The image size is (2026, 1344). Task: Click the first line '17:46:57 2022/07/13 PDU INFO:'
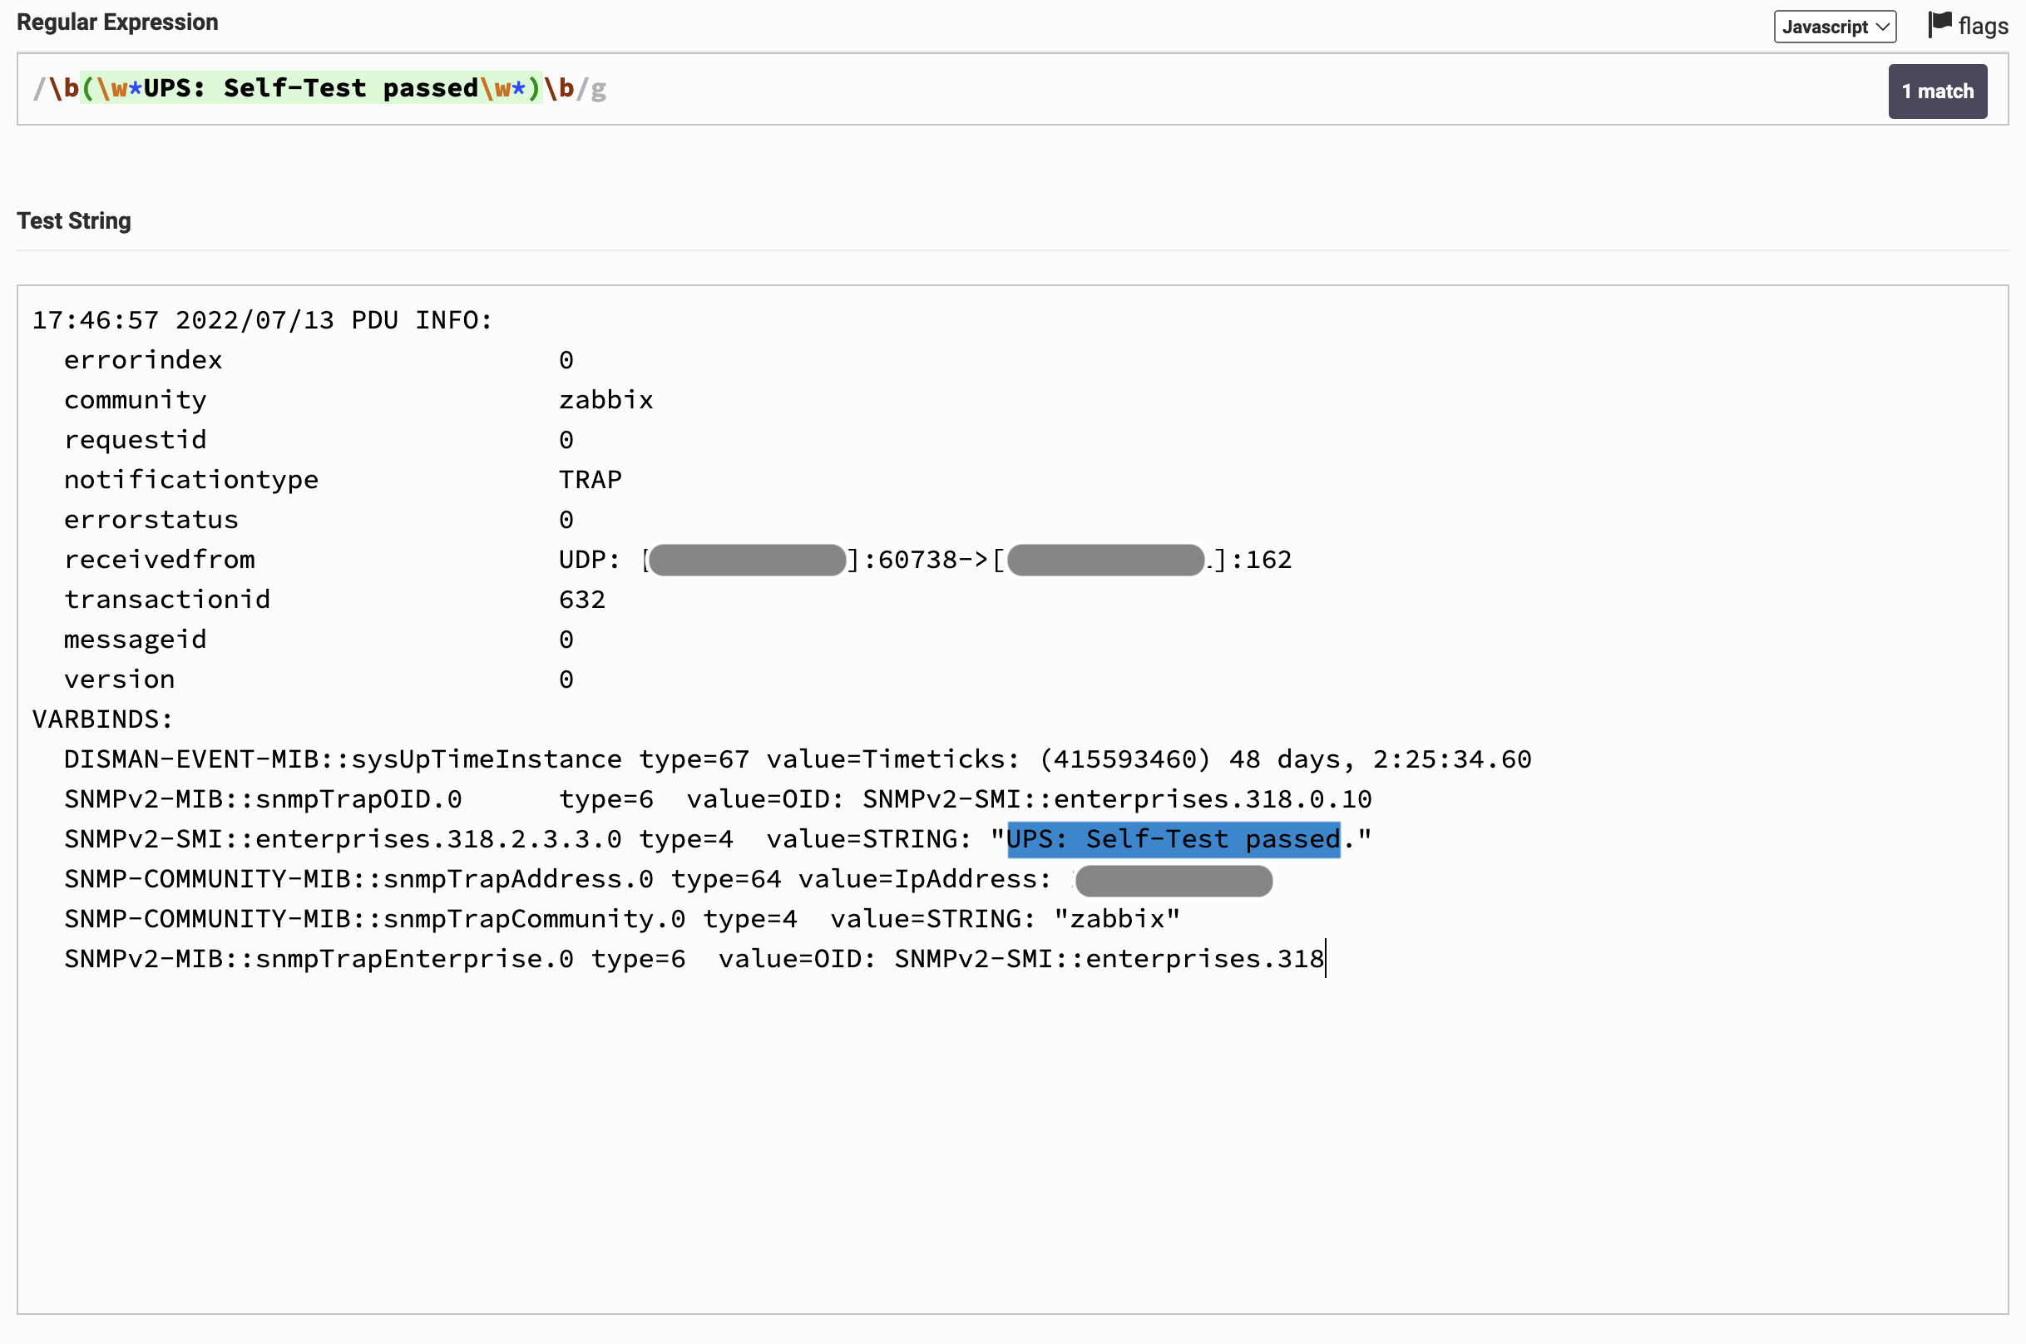point(262,320)
